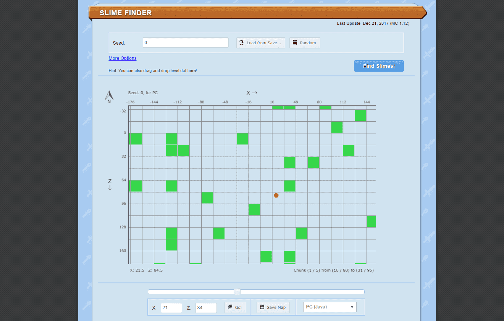Click the Last Update Dec 21, 2017 text
The image size is (504, 321).
pyautogui.click(x=373, y=23)
